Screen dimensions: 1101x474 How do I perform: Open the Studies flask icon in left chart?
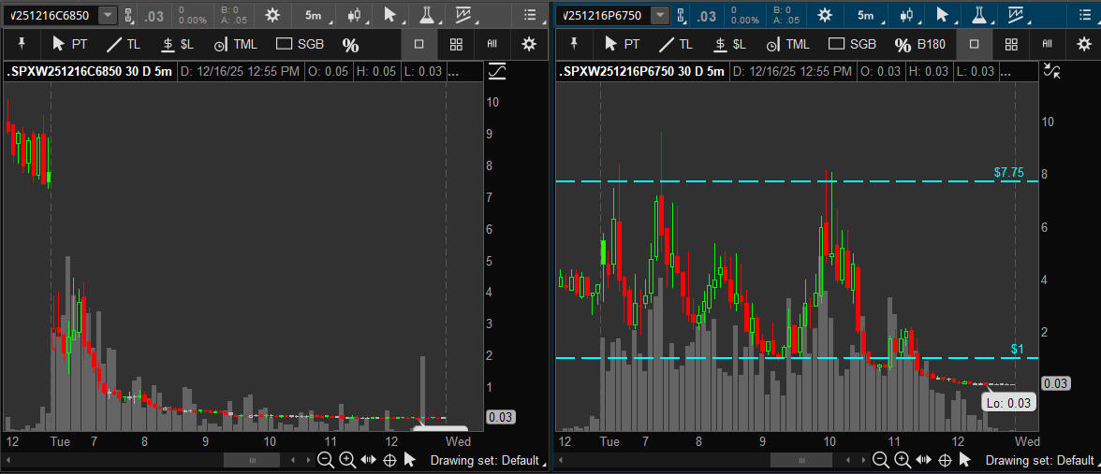[426, 15]
